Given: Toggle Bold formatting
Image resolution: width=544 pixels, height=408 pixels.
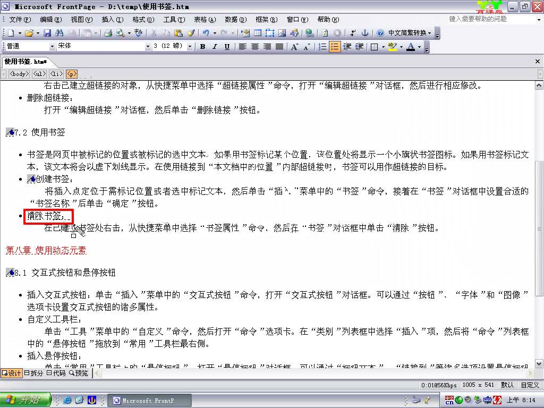Looking at the screenshot, I should pos(202,47).
